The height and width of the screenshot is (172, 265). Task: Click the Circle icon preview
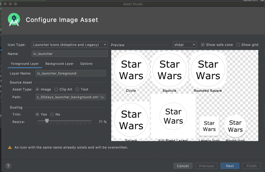point(131,70)
